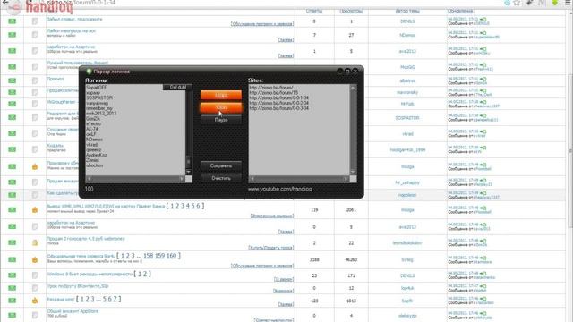573x322 pixels.
Task: Select http://zismo.biz/forum/0-0-2-34 in Sites list
Action: pos(279,103)
